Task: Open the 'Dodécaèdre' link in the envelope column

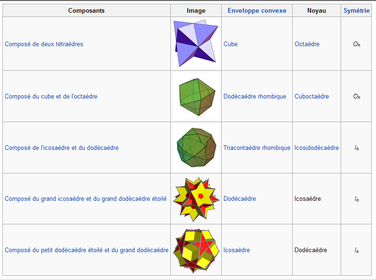Action: (x=240, y=198)
